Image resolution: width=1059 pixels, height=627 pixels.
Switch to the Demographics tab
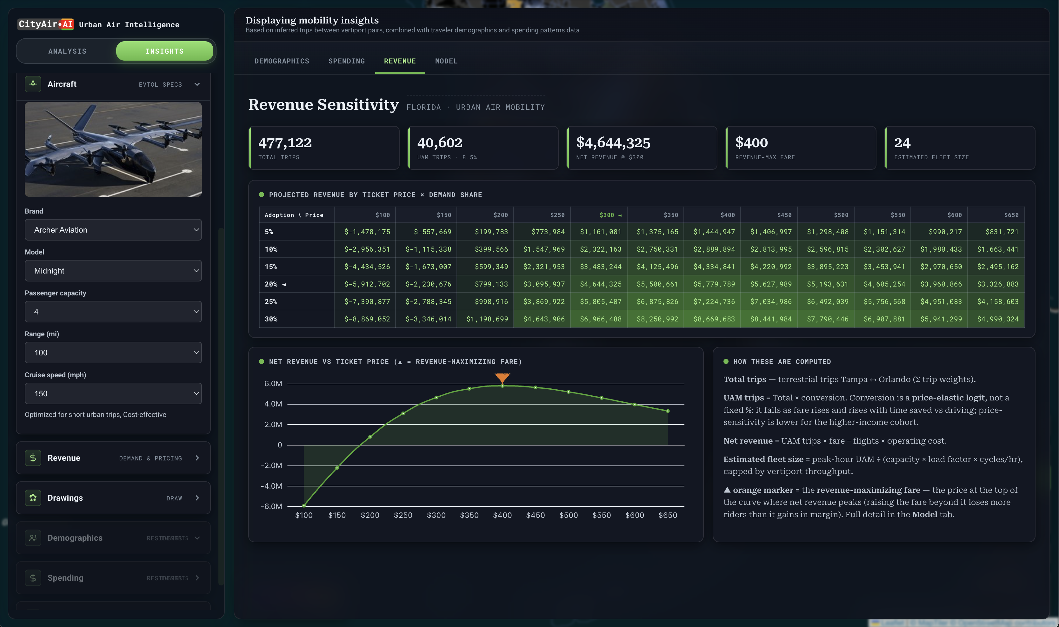[282, 61]
